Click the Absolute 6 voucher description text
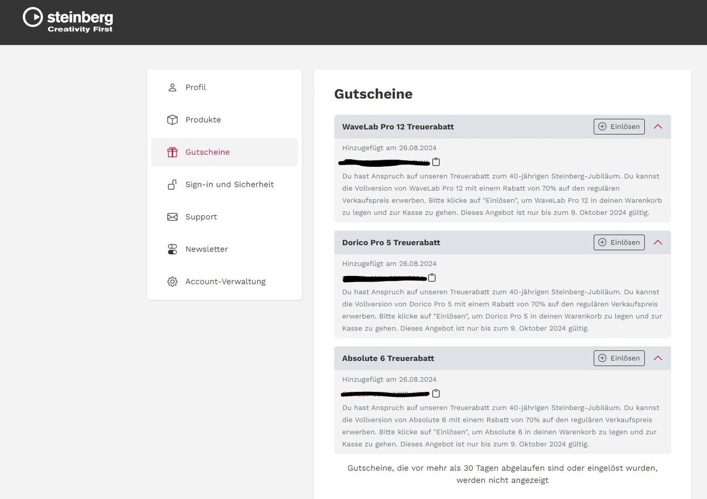Image resolution: width=707 pixels, height=499 pixels. click(501, 426)
